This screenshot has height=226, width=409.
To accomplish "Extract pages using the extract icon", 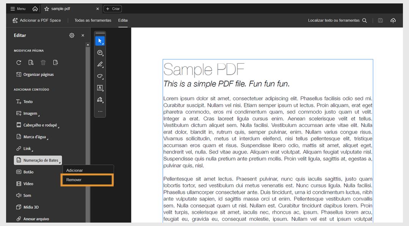I will [55, 62].
